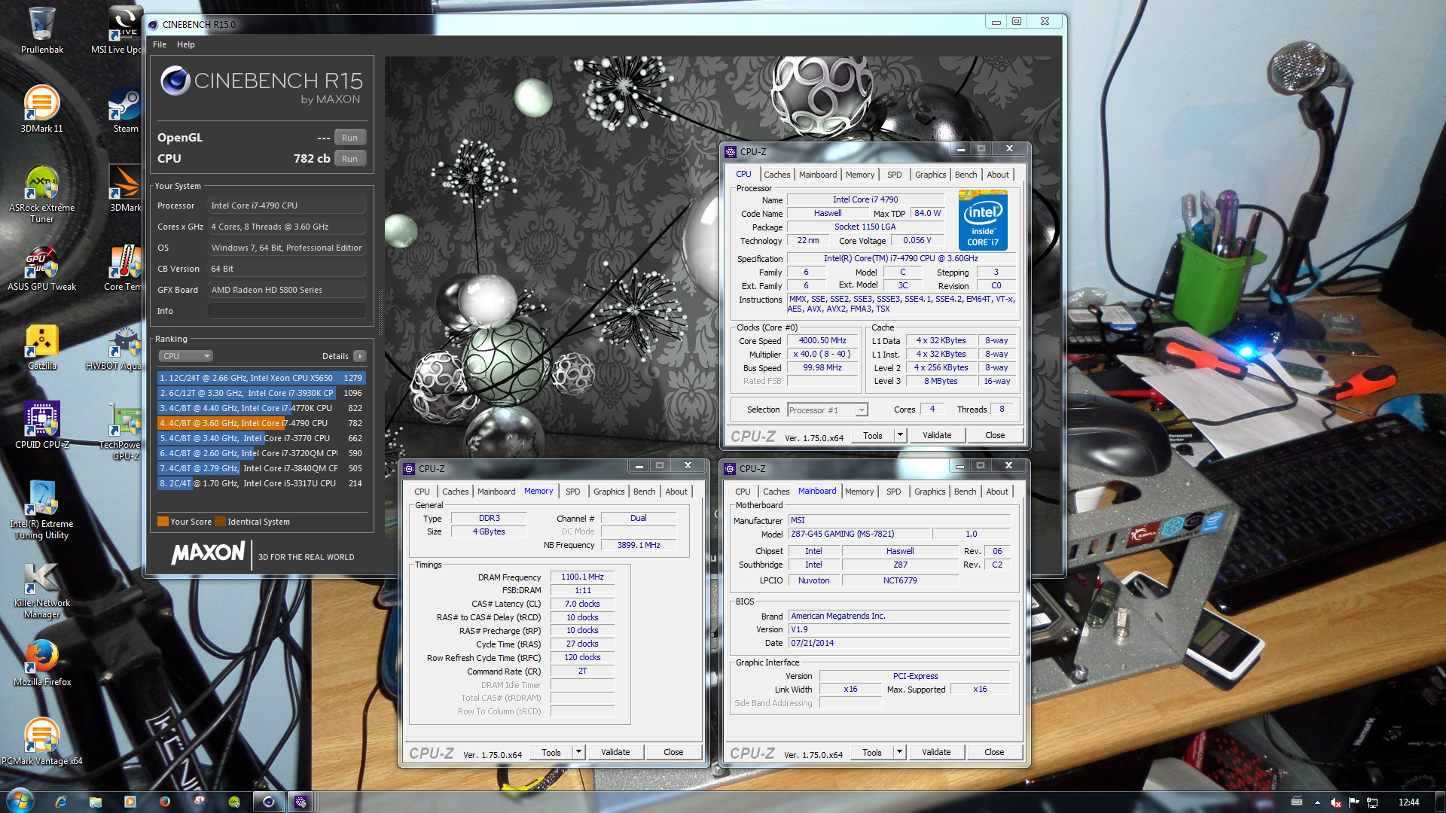1446x813 pixels.
Task: Open the Tools dropdown arrow in Memory CPU-Z window
Action: pos(578,752)
